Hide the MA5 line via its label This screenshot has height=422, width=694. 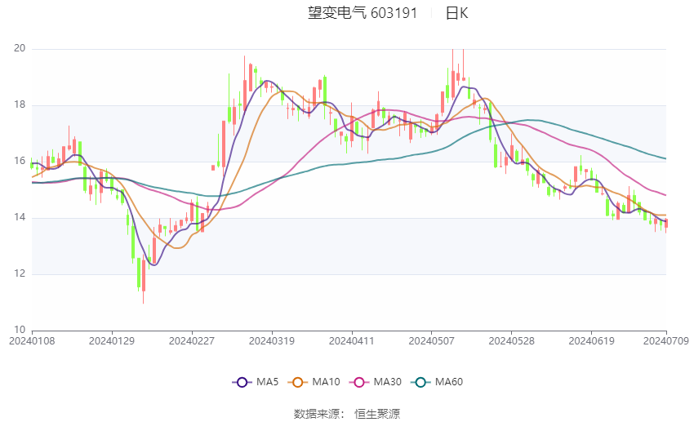(267, 382)
